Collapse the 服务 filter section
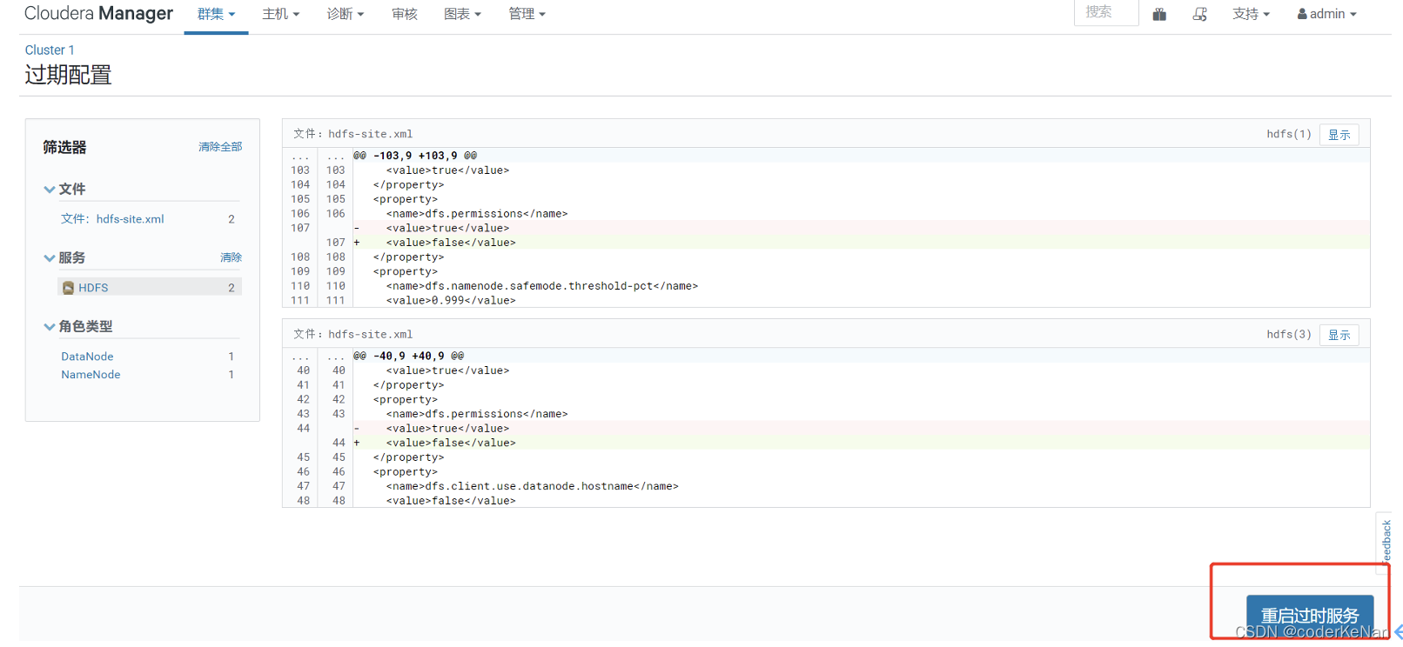The width and height of the screenshot is (1403, 647). [64, 257]
